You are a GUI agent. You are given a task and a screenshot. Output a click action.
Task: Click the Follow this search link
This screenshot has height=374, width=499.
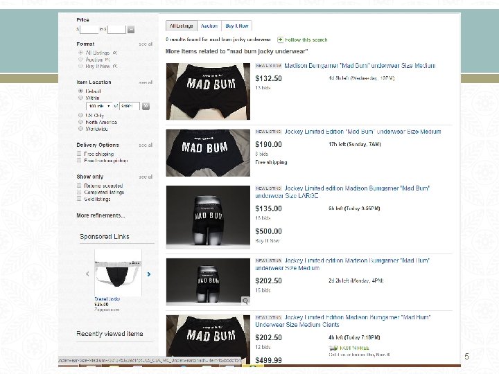[306, 39]
